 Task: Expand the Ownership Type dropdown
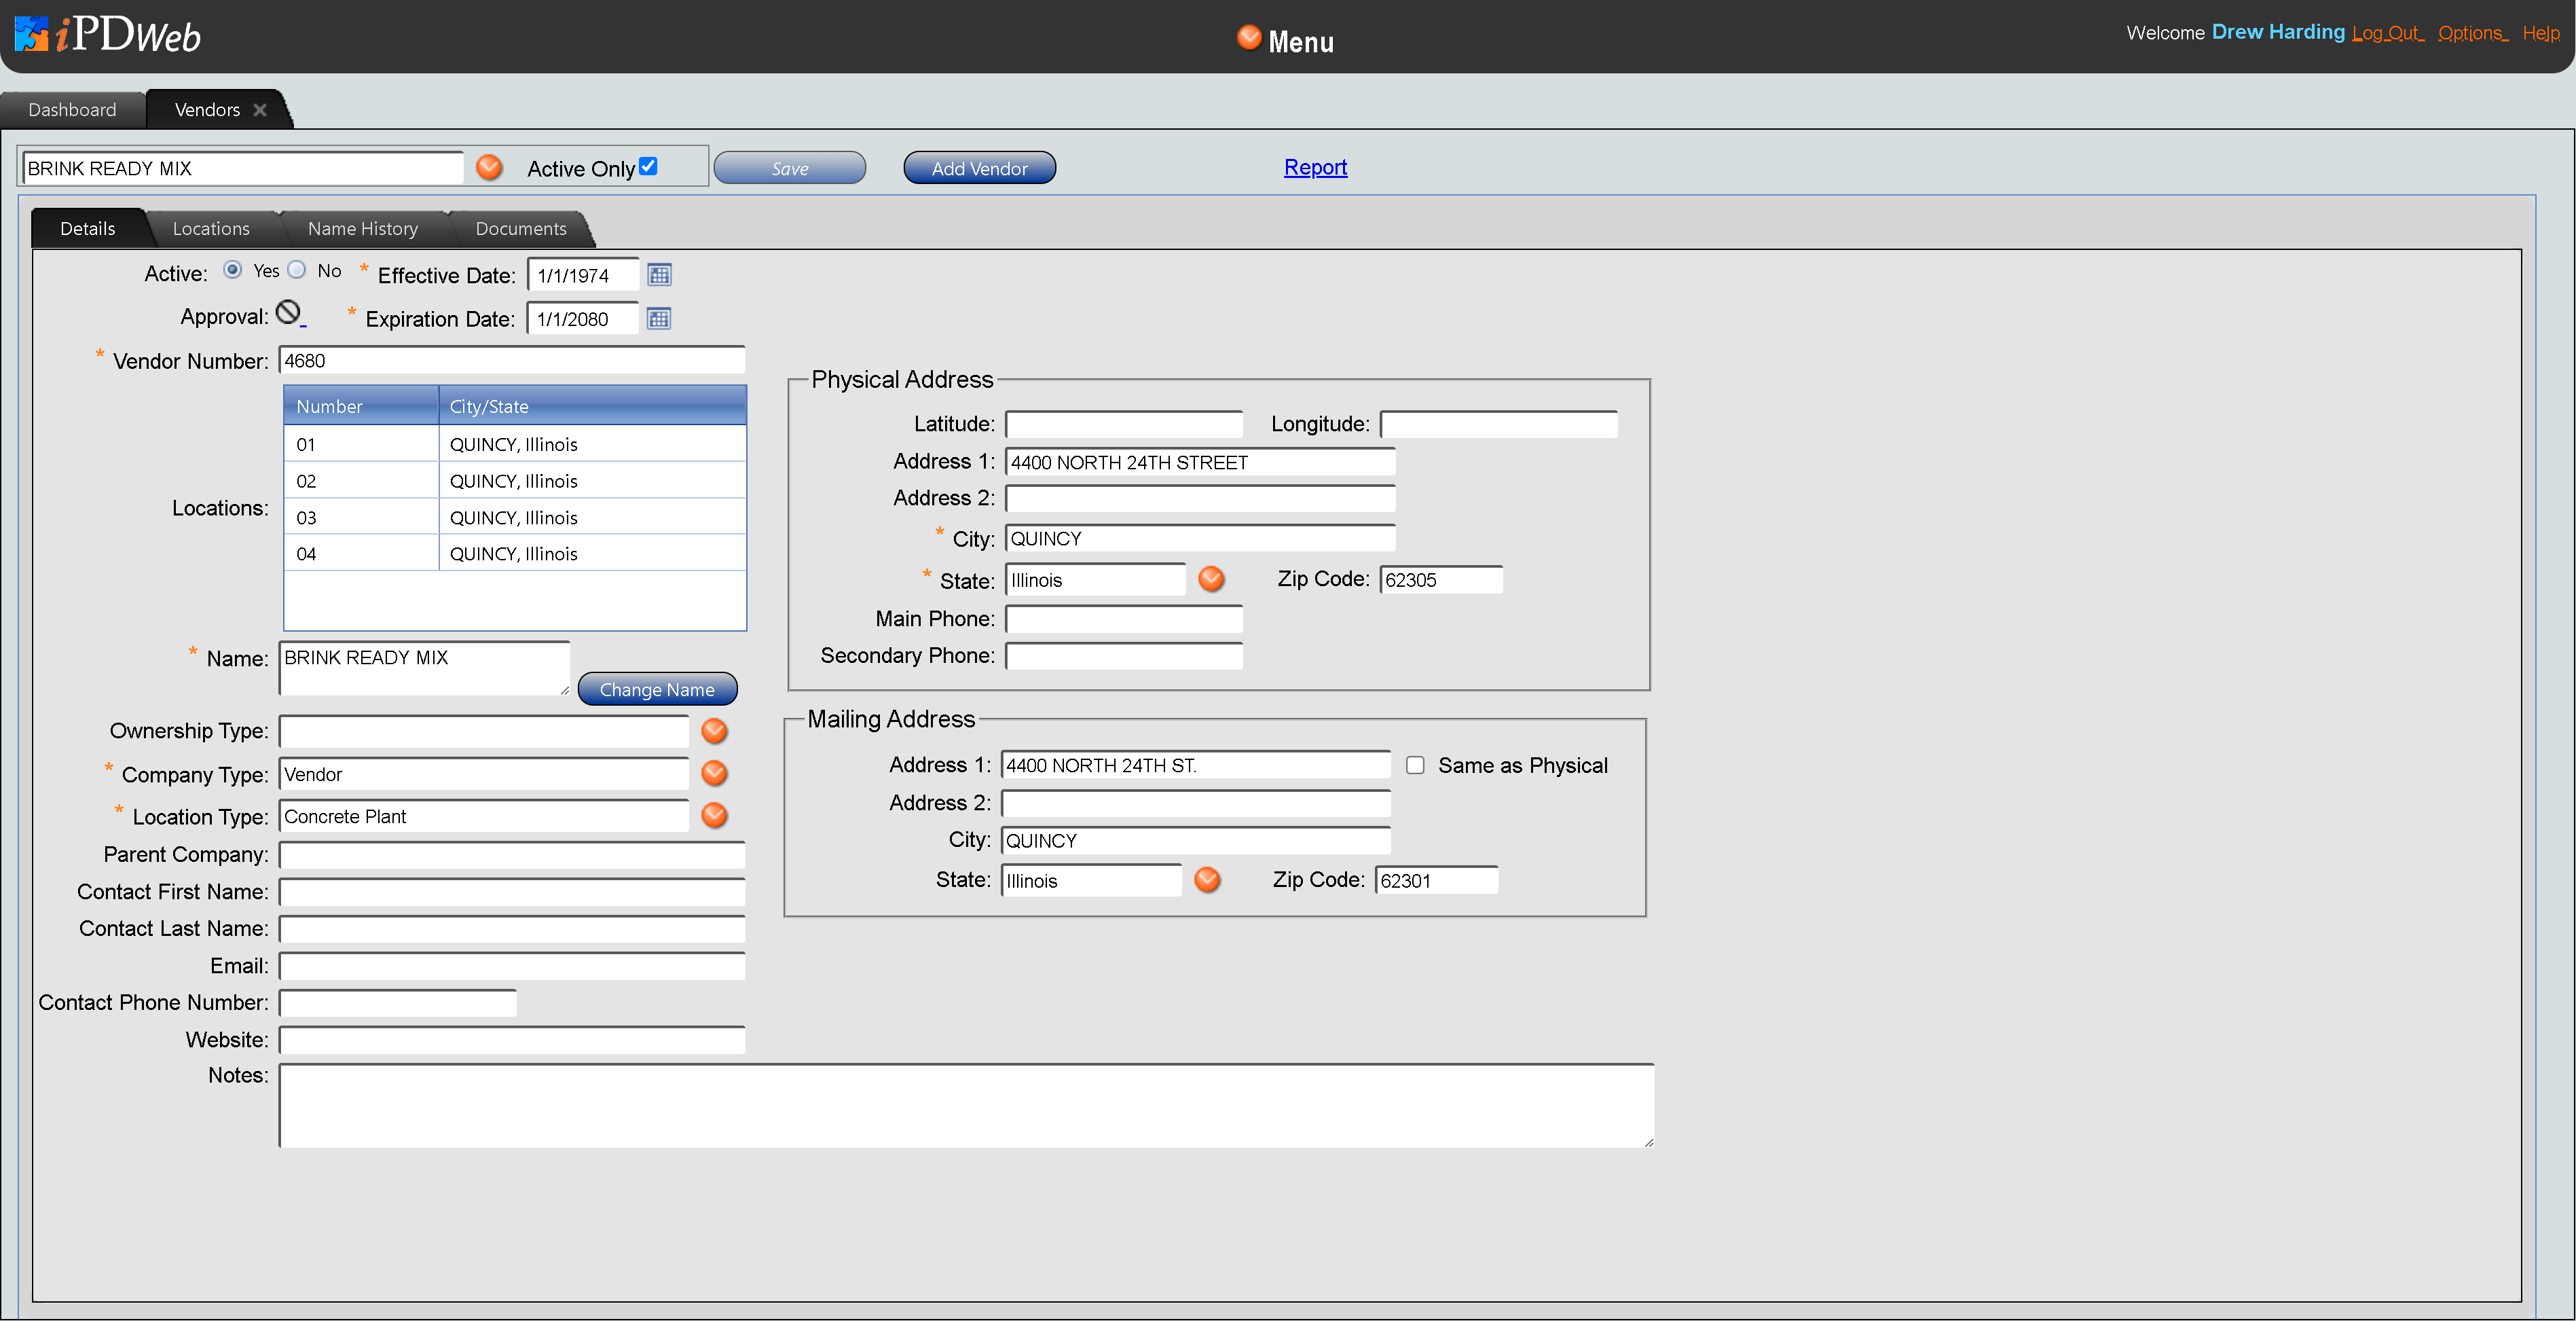pyautogui.click(x=714, y=731)
